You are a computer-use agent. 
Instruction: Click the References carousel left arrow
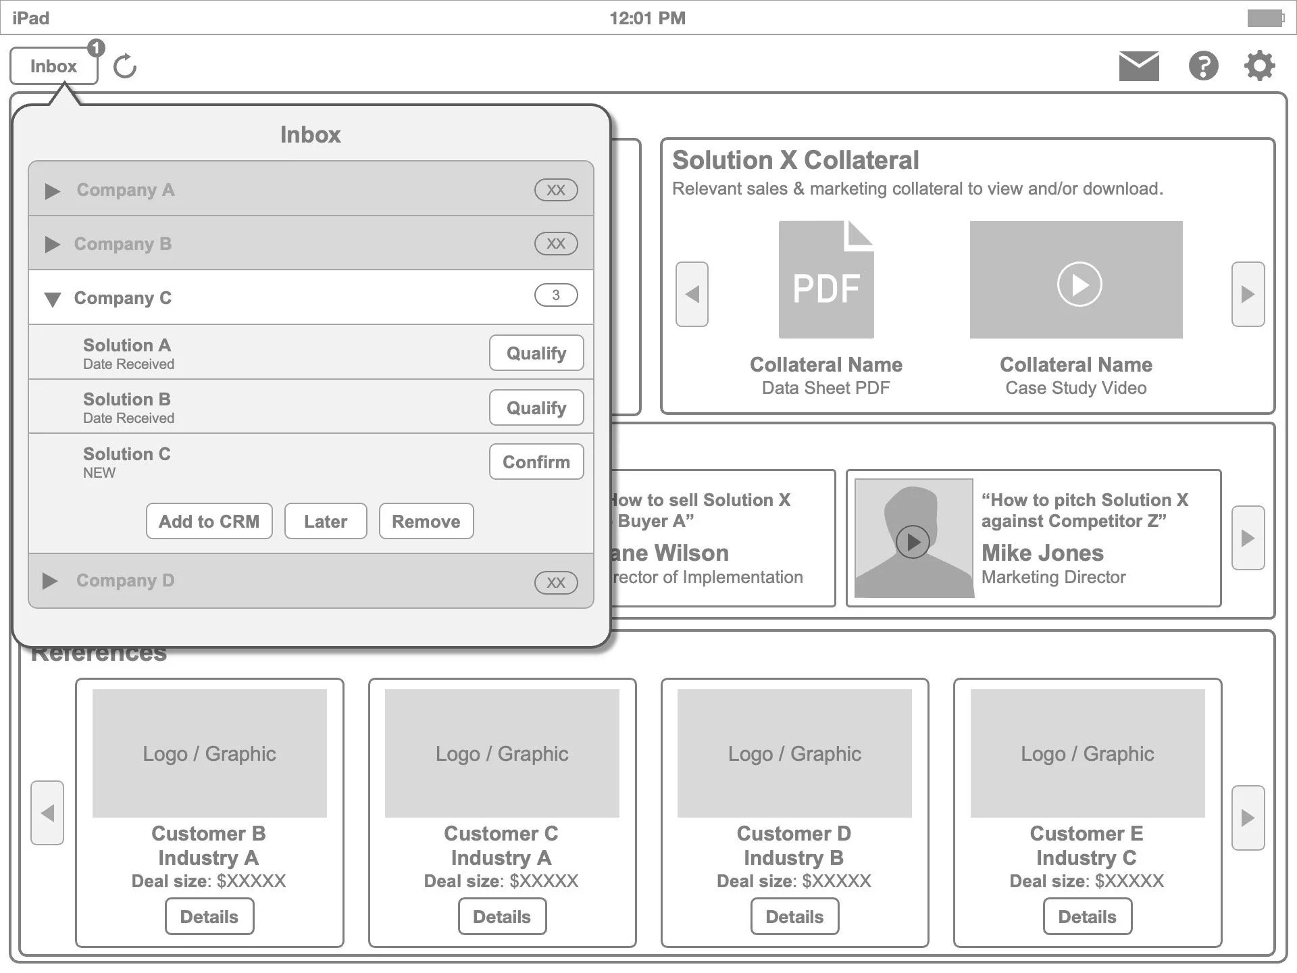pos(47,813)
